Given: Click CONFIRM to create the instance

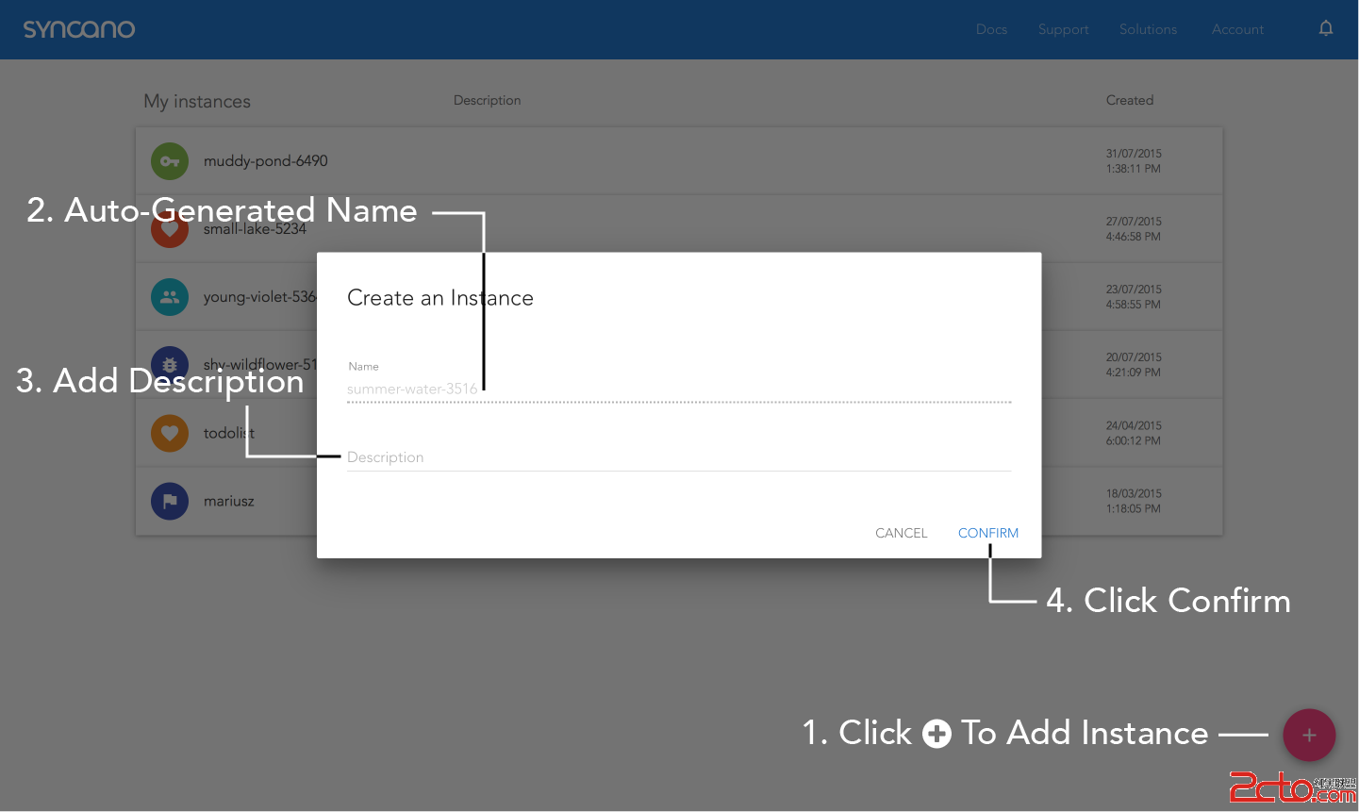Looking at the screenshot, I should 988,533.
